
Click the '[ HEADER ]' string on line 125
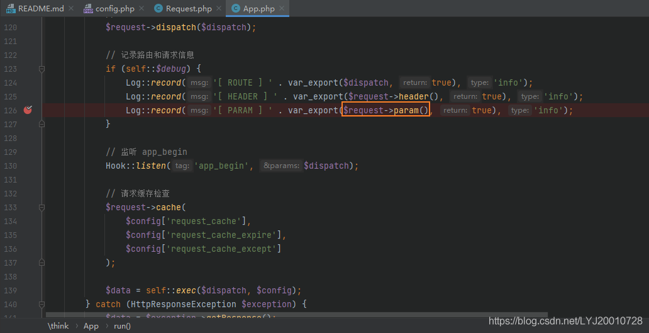[x=246, y=96]
